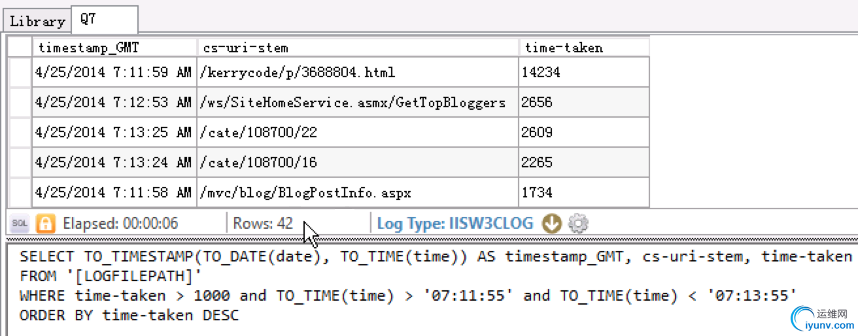858x336 pixels.
Task: Click the Elapsed time status label
Action: pyautogui.click(x=120, y=224)
